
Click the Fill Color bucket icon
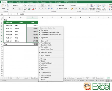tap(29, 8)
